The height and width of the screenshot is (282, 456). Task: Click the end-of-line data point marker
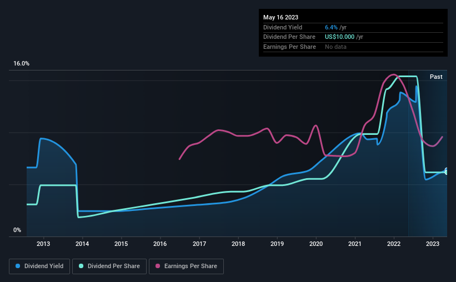coord(446,172)
